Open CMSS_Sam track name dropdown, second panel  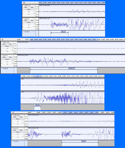(6, 42)
